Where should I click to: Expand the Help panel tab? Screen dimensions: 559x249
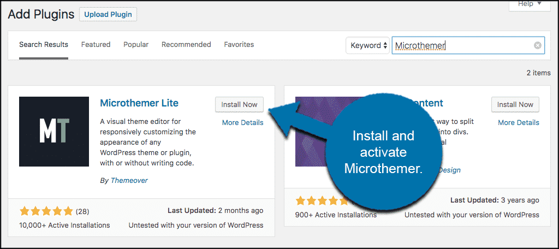[530, 4]
